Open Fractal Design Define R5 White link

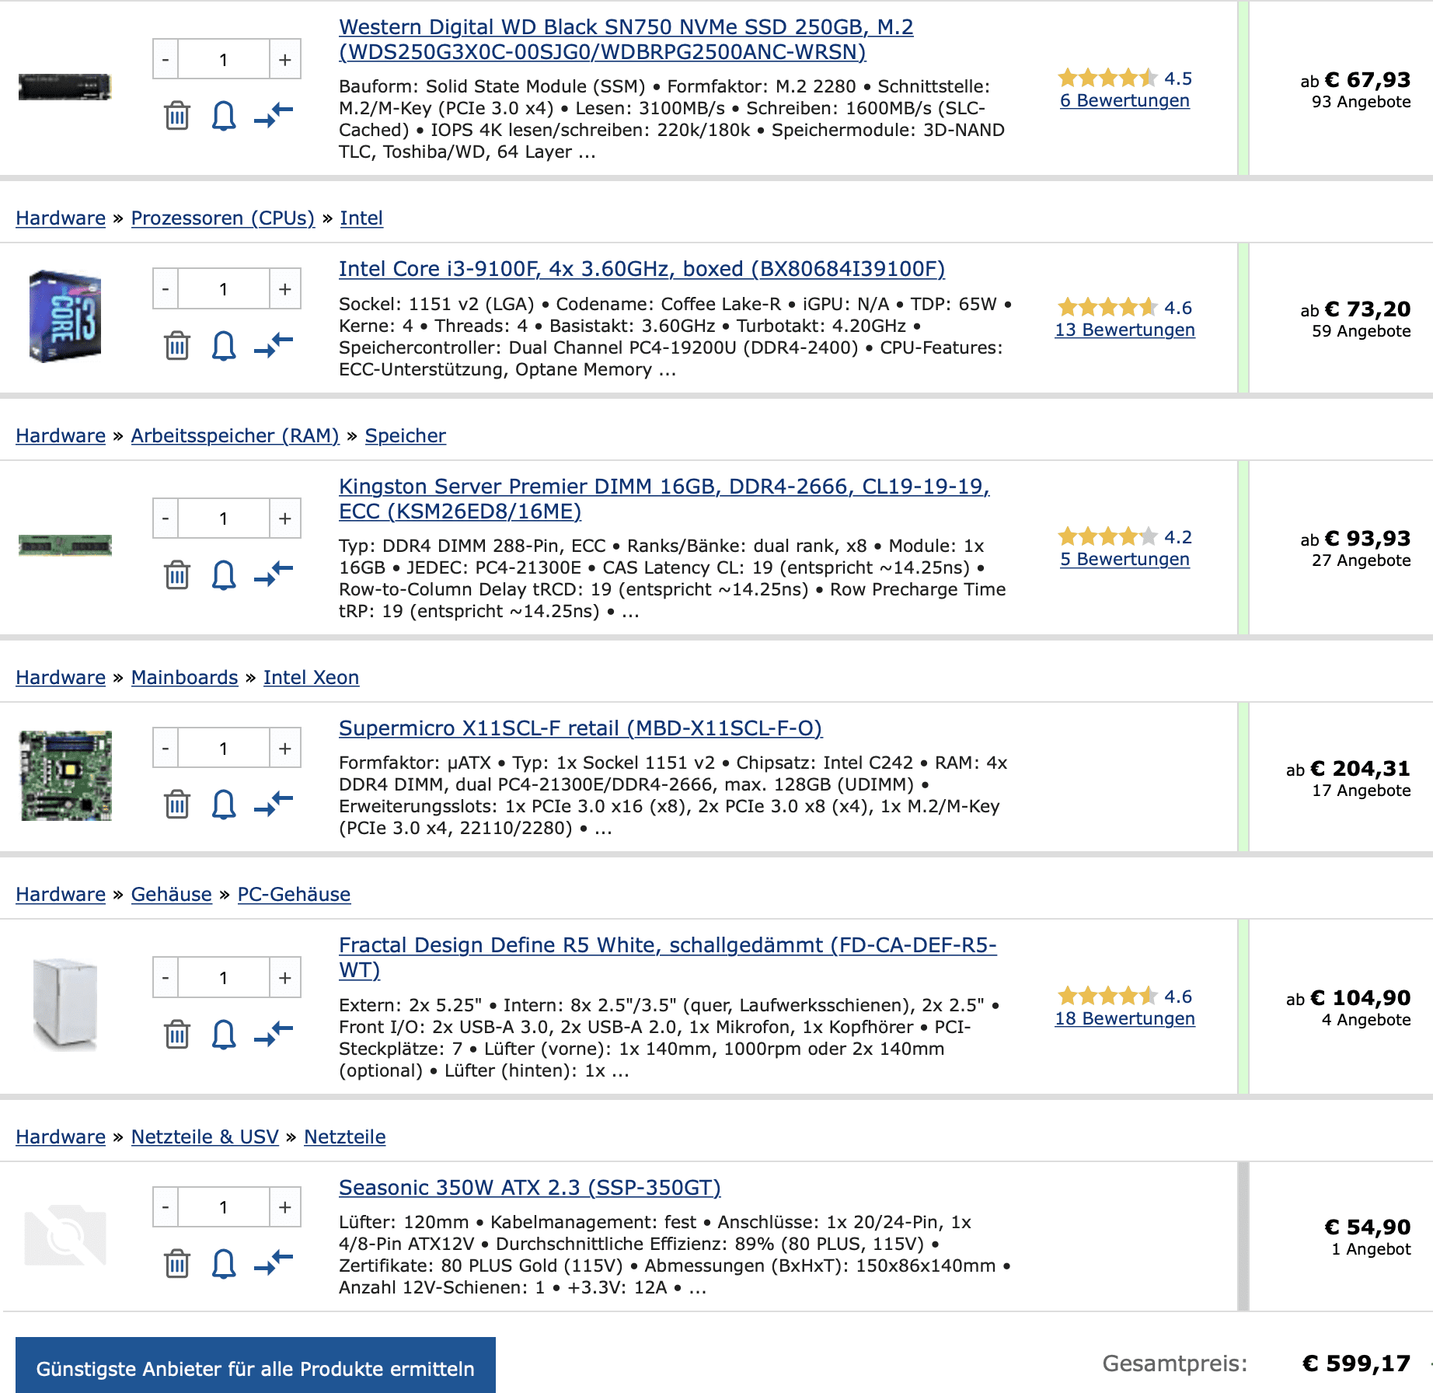pos(668,957)
